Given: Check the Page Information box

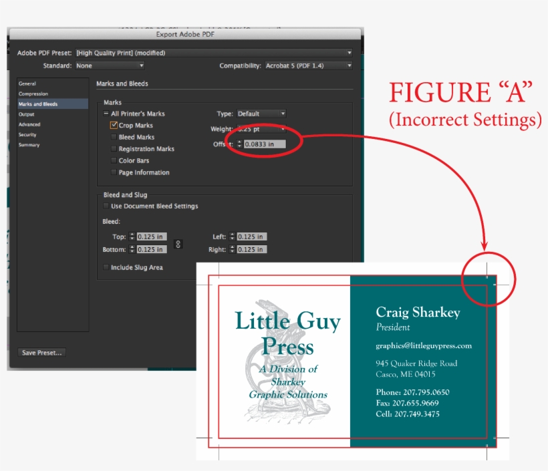Looking at the screenshot, I should [112, 172].
